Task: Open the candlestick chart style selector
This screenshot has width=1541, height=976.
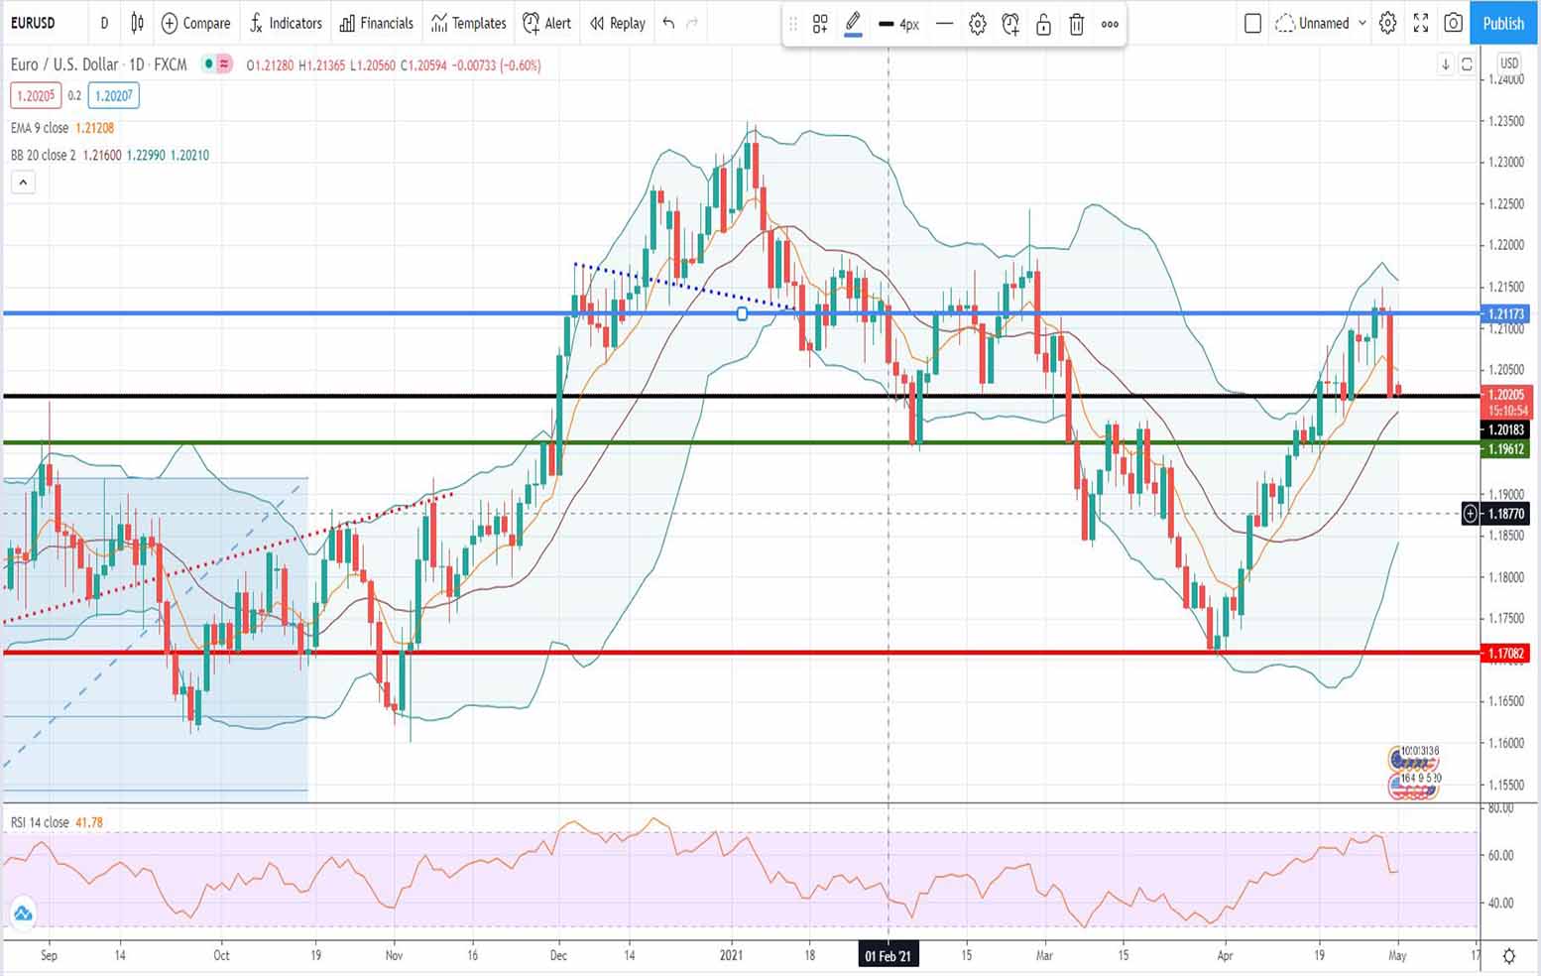Action: pos(137,23)
